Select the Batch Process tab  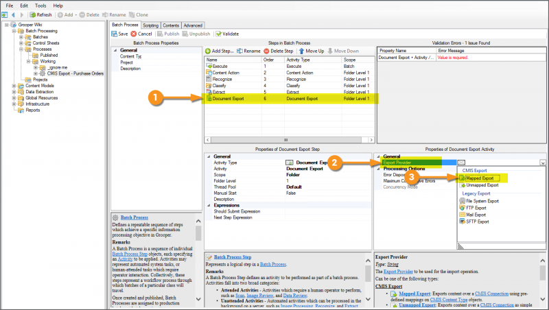(x=125, y=25)
